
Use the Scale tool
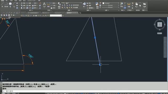[x=29, y=8]
